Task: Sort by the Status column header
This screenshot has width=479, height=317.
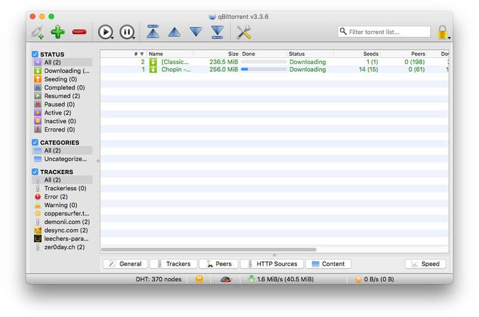Action: 310,54
